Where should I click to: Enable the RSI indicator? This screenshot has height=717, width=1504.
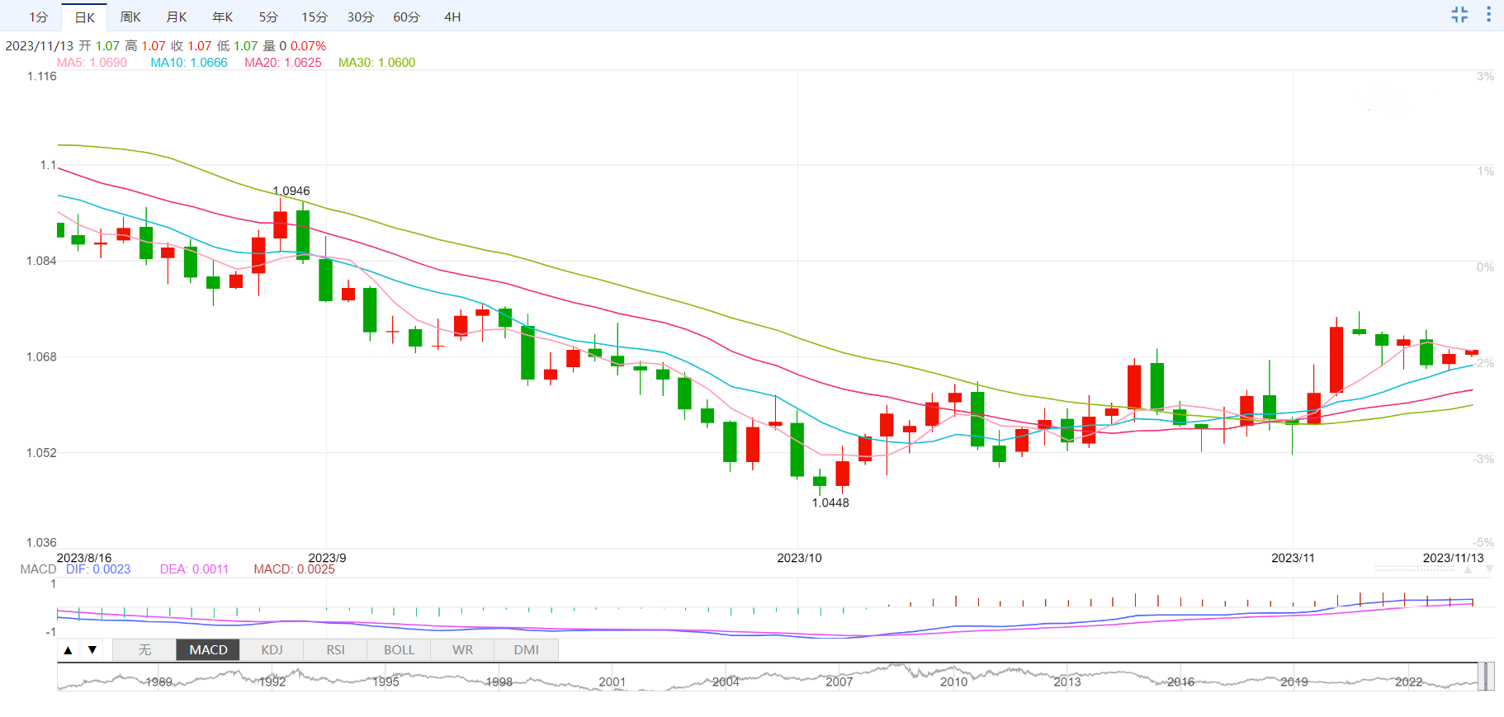pos(335,650)
